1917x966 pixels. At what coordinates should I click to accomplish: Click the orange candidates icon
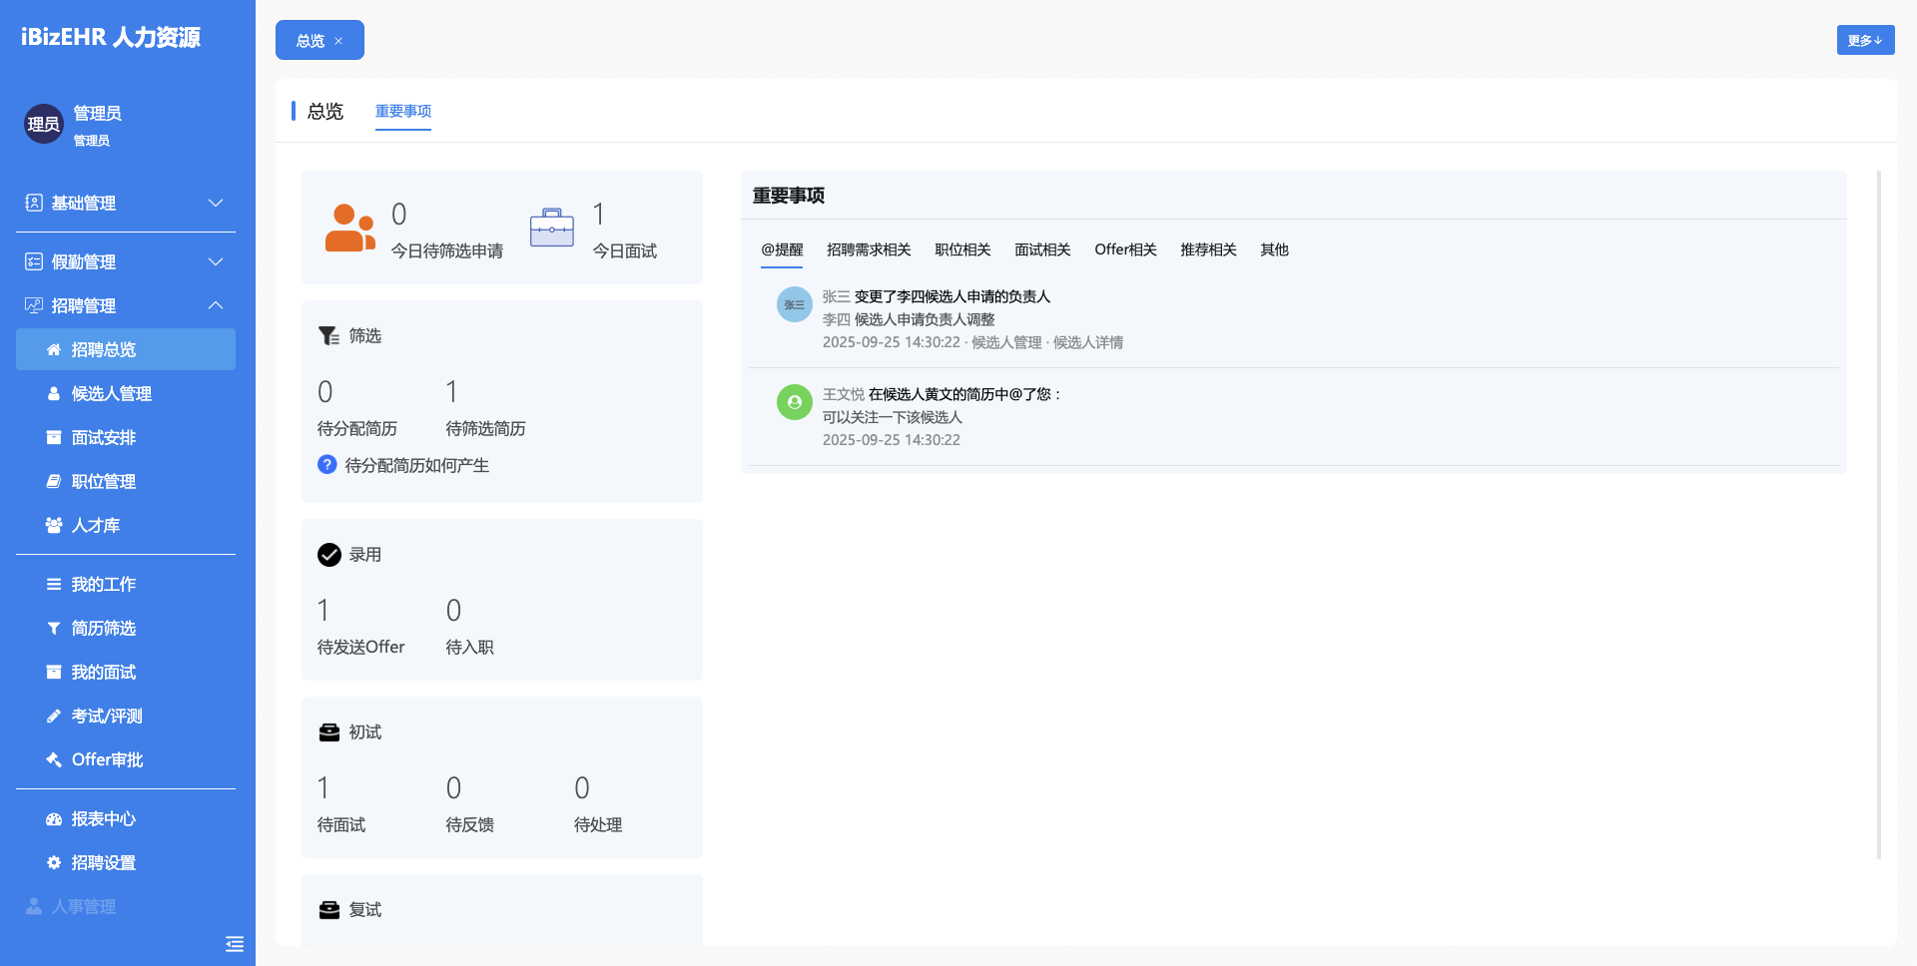(349, 228)
